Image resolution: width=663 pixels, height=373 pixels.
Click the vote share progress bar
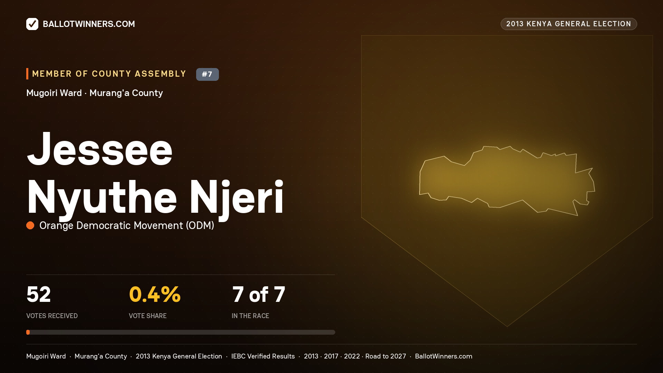(x=181, y=332)
